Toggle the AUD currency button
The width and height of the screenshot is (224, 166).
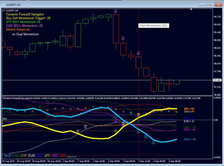coord(8,156)
